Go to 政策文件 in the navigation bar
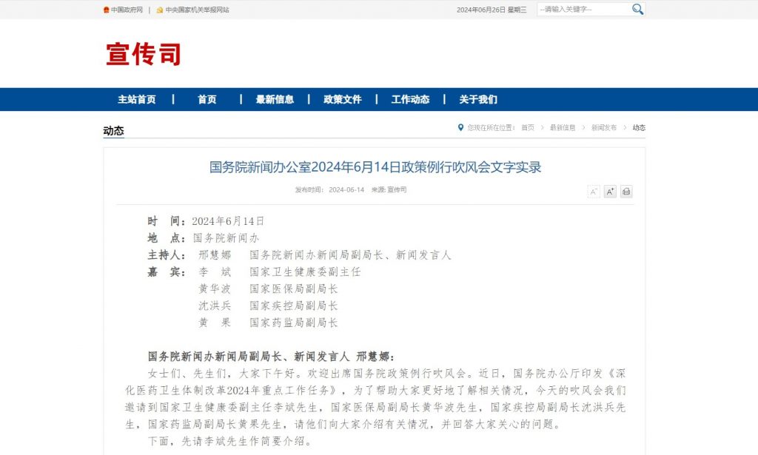Screen dimensions: 758x455 pos(343,100)
